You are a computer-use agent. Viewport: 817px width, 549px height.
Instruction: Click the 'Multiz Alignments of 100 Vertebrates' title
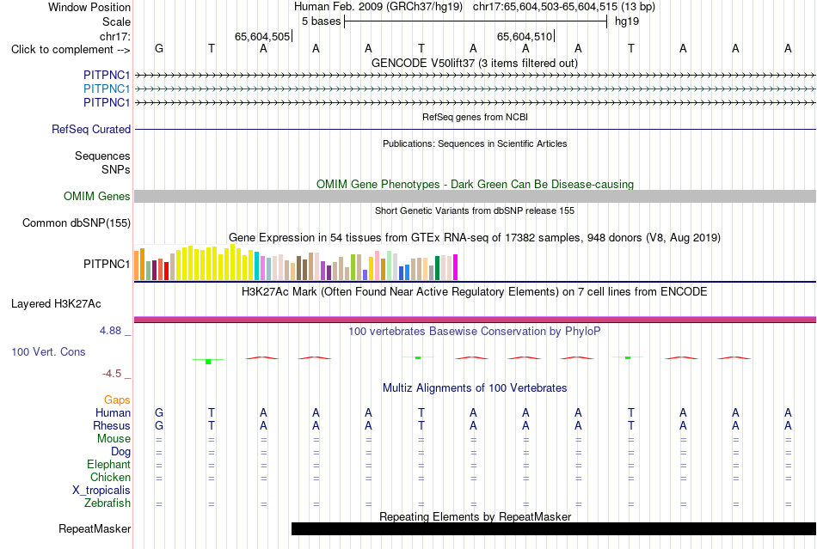(475, 387)
